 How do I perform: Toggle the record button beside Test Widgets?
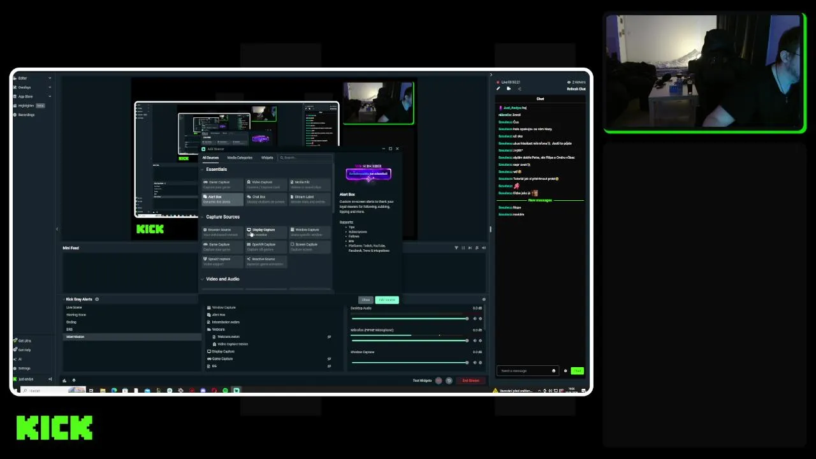click(439, 381)
